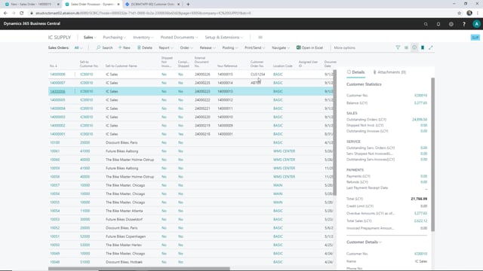Sort by the No. column header
Viewport: 483px width, 271px height.
54,66
